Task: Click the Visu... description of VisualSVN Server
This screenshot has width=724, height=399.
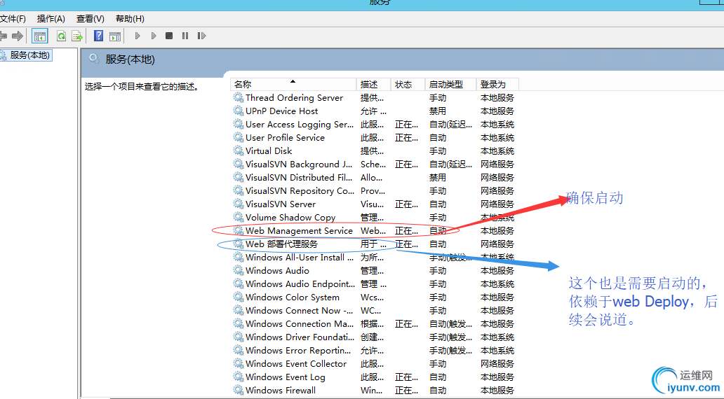Action: (x=372, y=204)
